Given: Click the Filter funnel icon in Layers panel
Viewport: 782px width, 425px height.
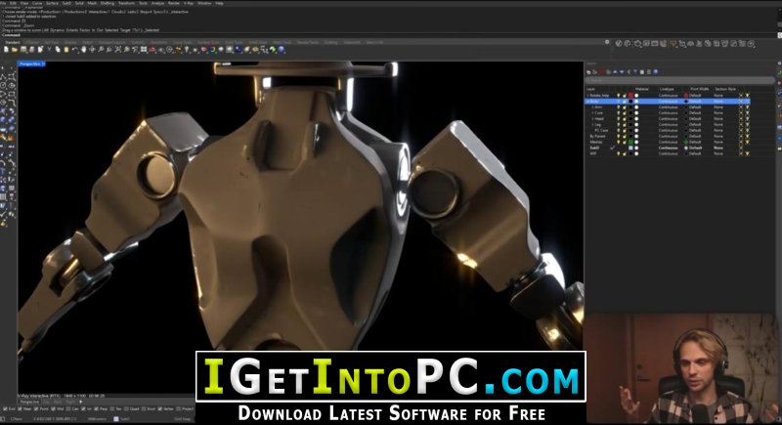Looking at the screenshot, I should [x=635, y=72].
